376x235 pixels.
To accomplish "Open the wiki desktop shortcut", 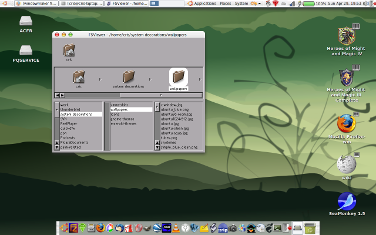I will tap(347, 167).
